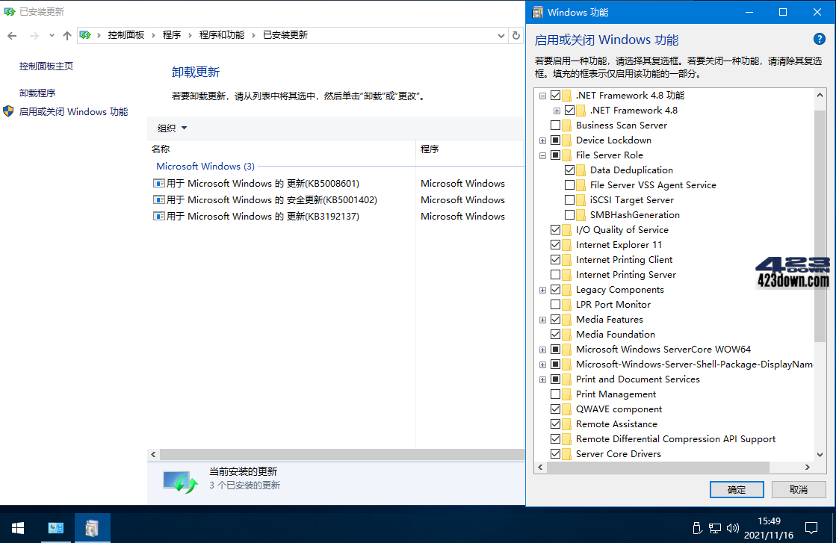Uncheck Internet Explorer 11
The width and height of the screenshot is (836, 543).
click(554, 244)
